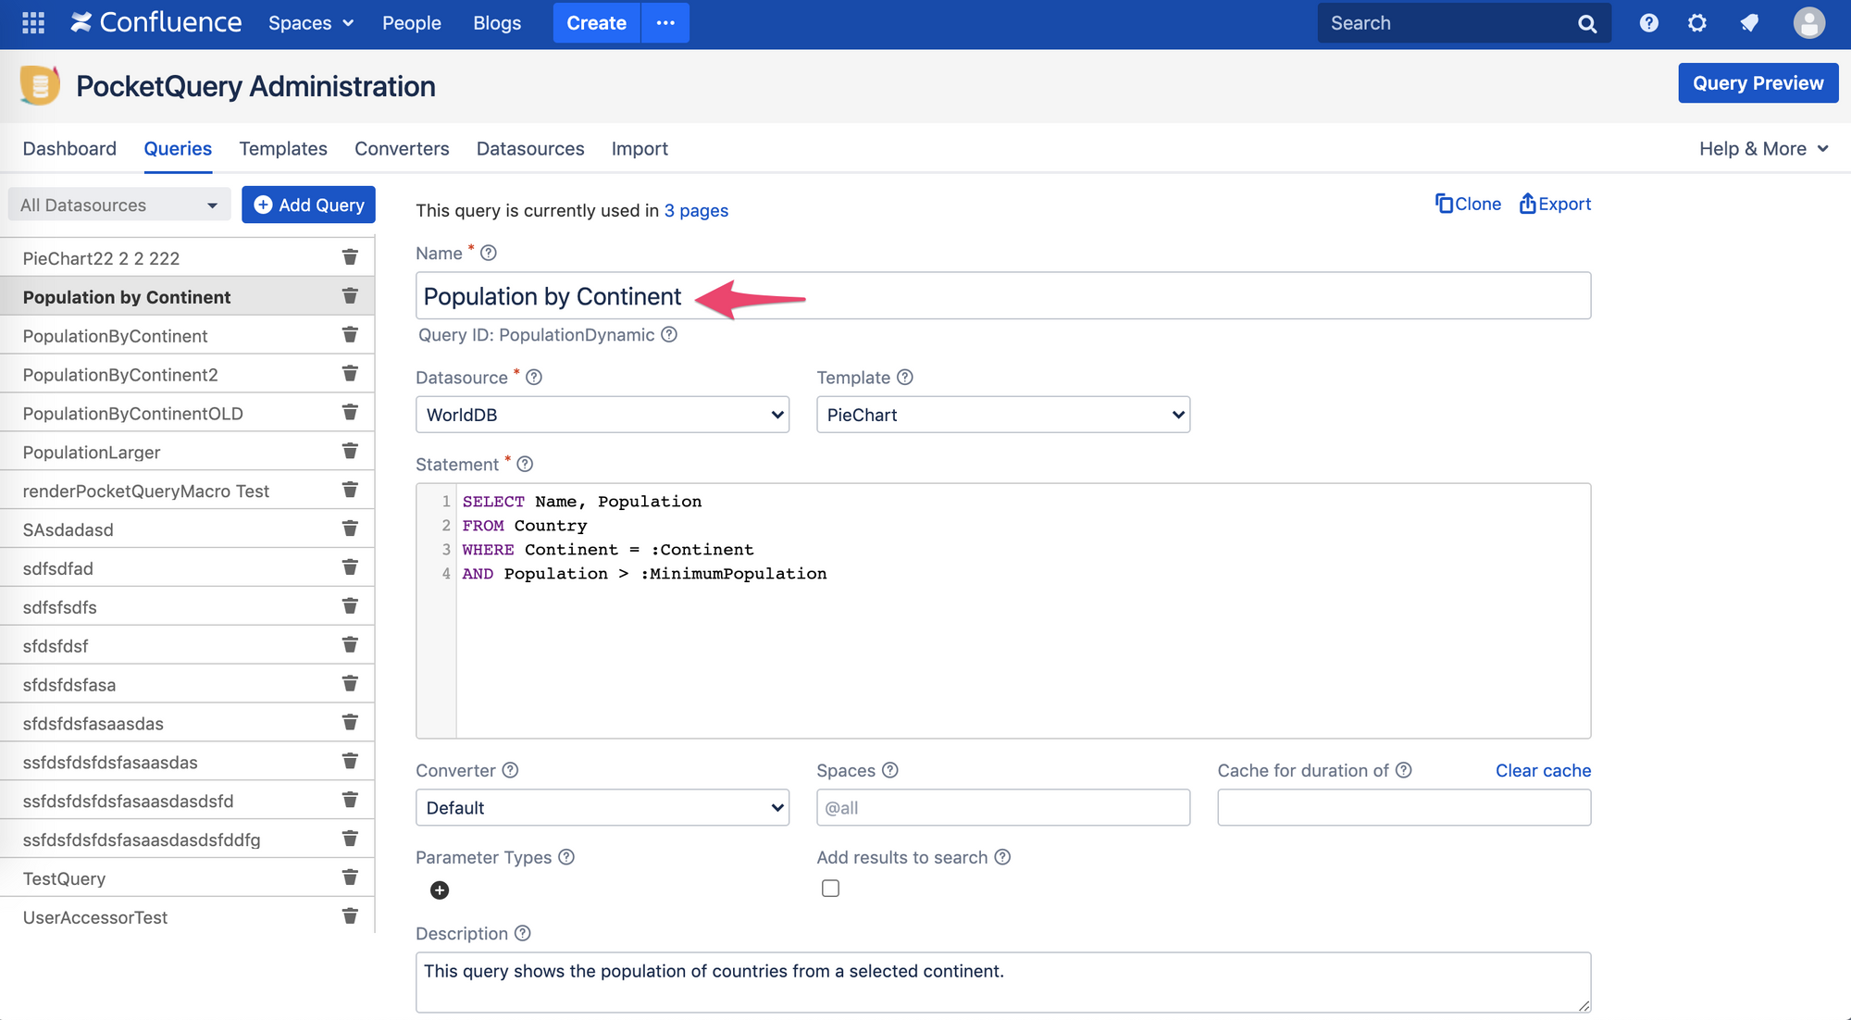This screenshot has width=1851, height=1020.
Task: Show help for the Spaces field
Action: point(890,771)
